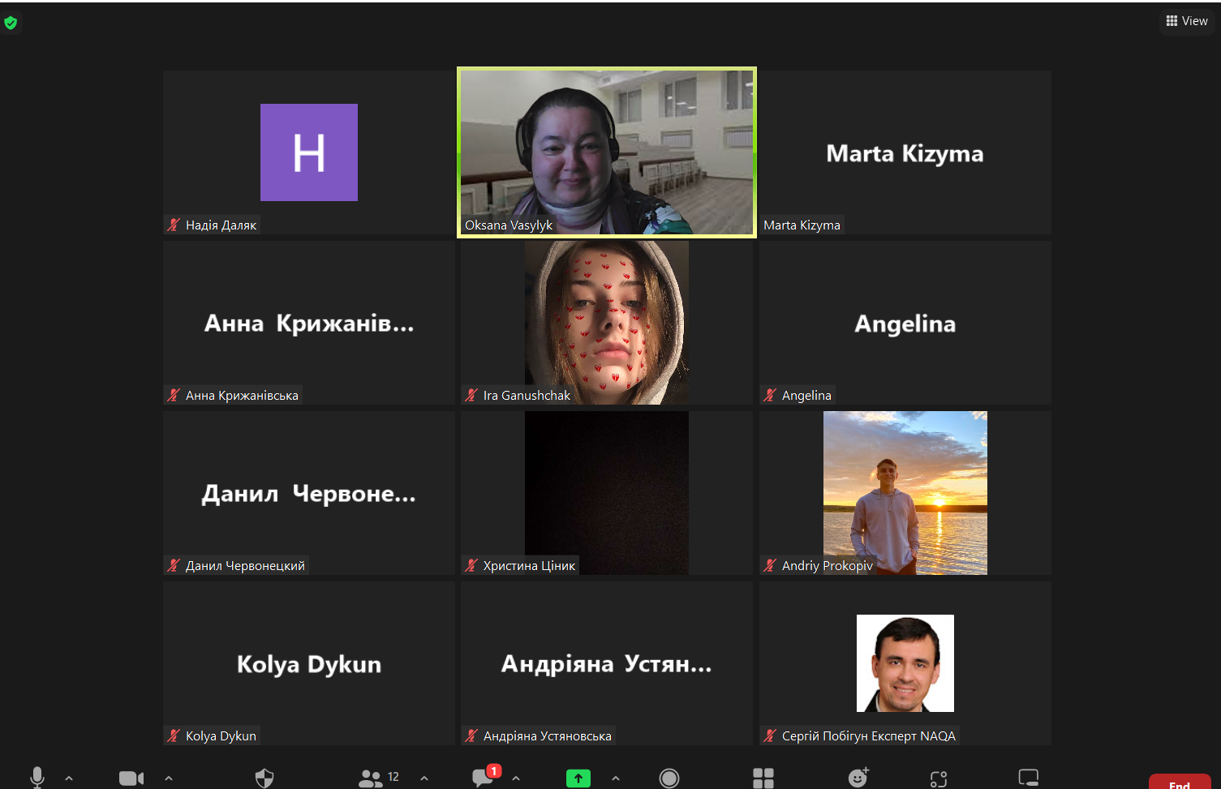
Task: Select Oksana Vasylyk's video tile
Action: [x=607, y=152]
